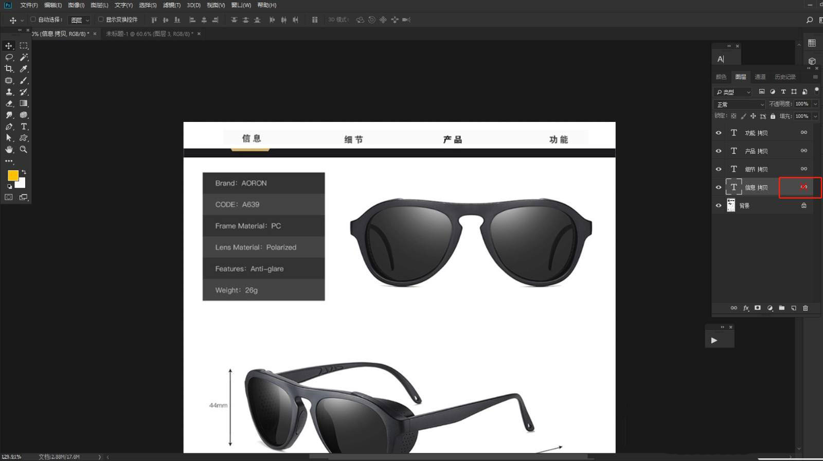Switch to the 通道 tab

click(x=760, y=77)
